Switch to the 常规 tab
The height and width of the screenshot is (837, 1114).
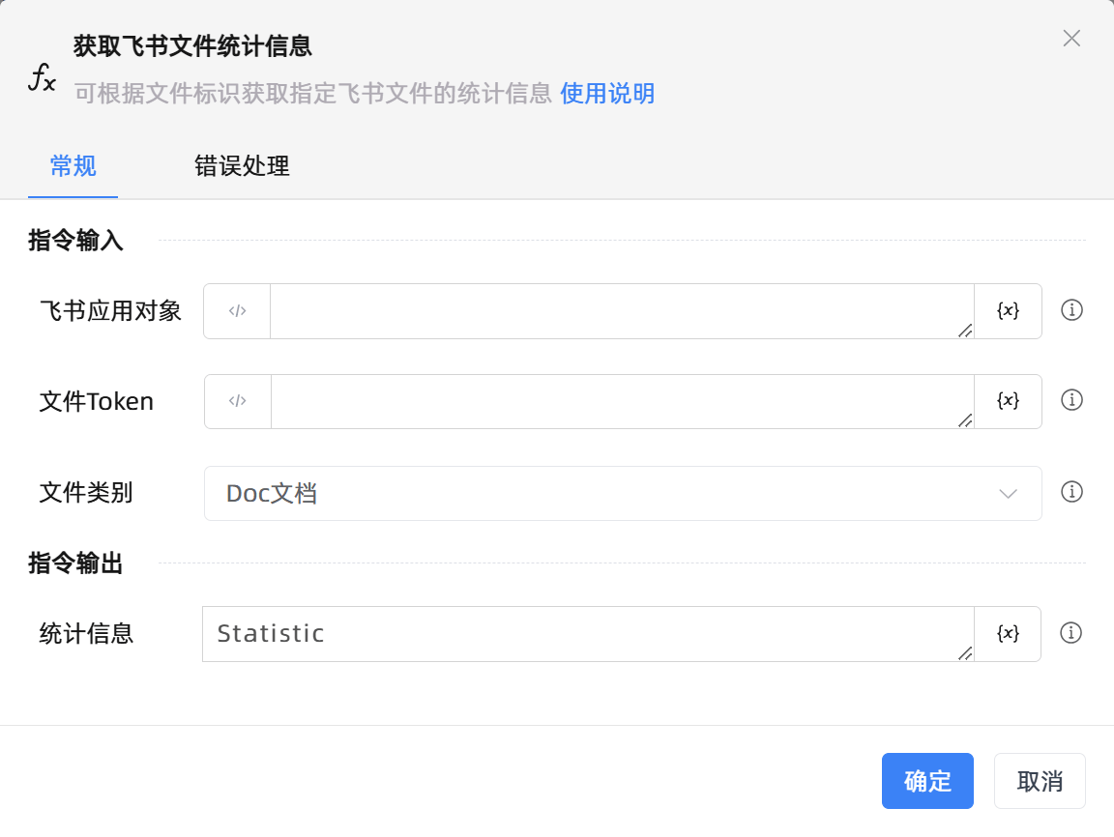click(x=73, y=166)
